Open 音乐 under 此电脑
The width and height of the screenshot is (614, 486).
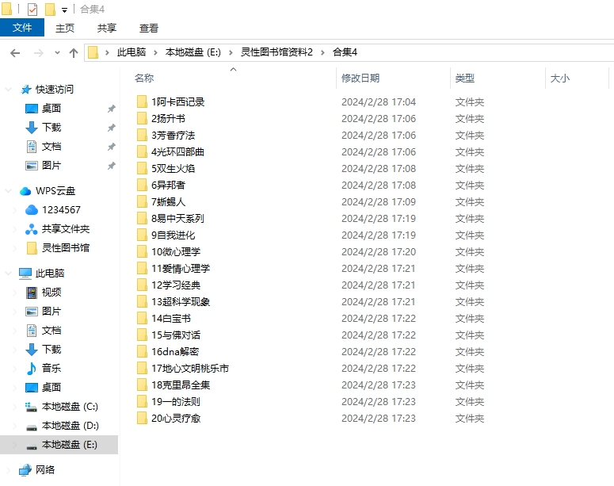51,369
